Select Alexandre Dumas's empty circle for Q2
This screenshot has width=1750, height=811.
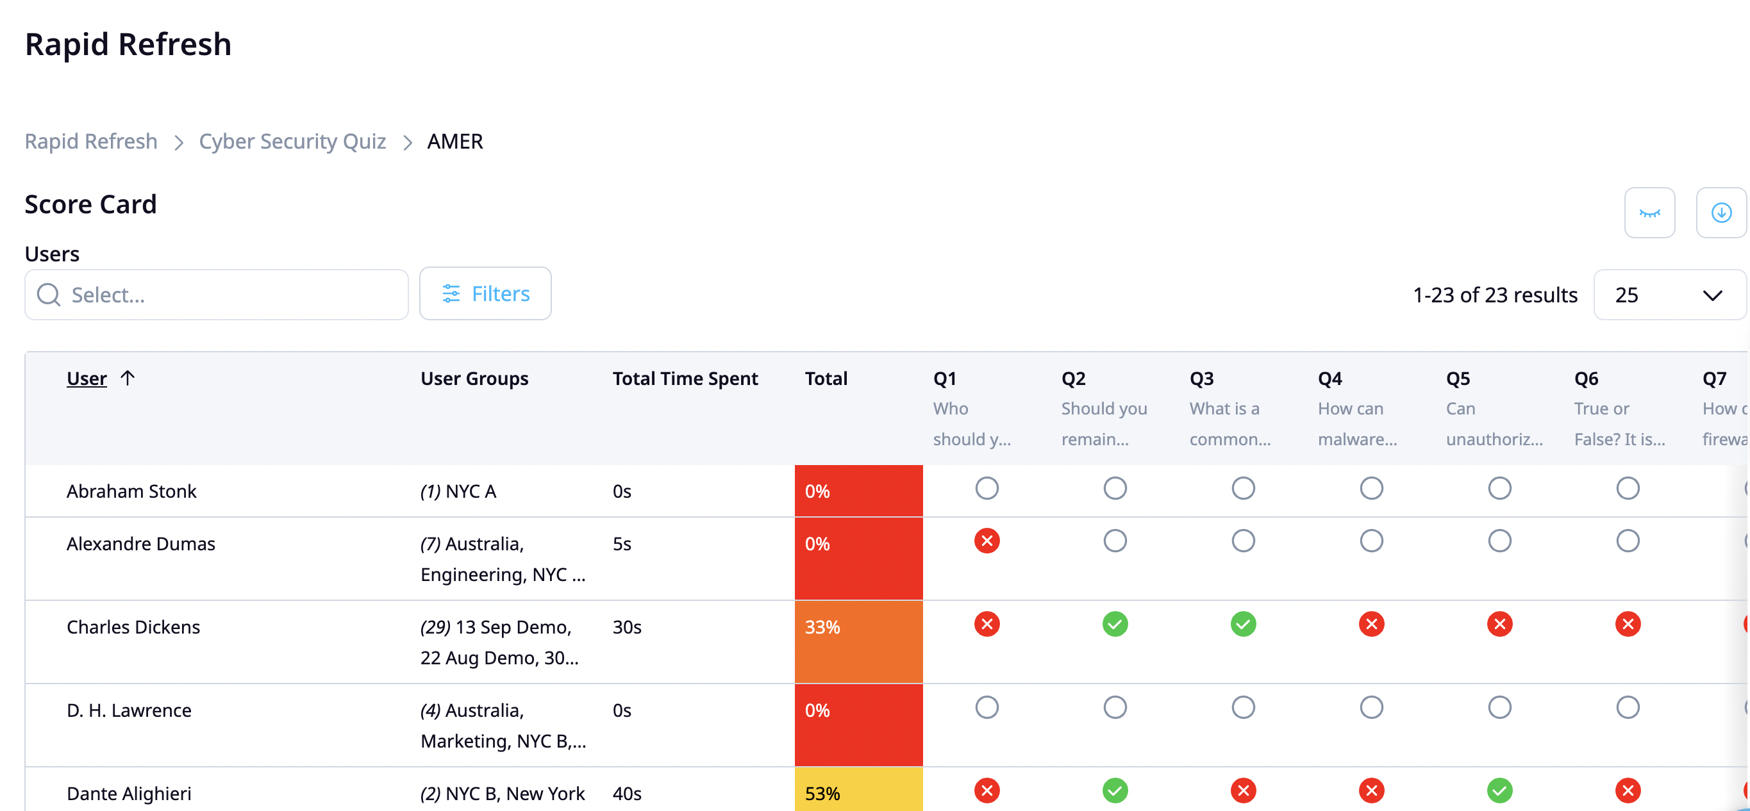1115,541
